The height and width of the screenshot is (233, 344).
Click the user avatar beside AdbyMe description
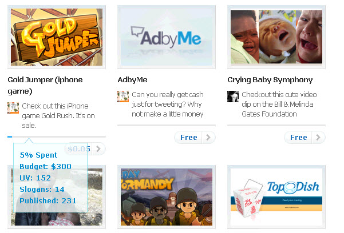(x=123, y=97)
